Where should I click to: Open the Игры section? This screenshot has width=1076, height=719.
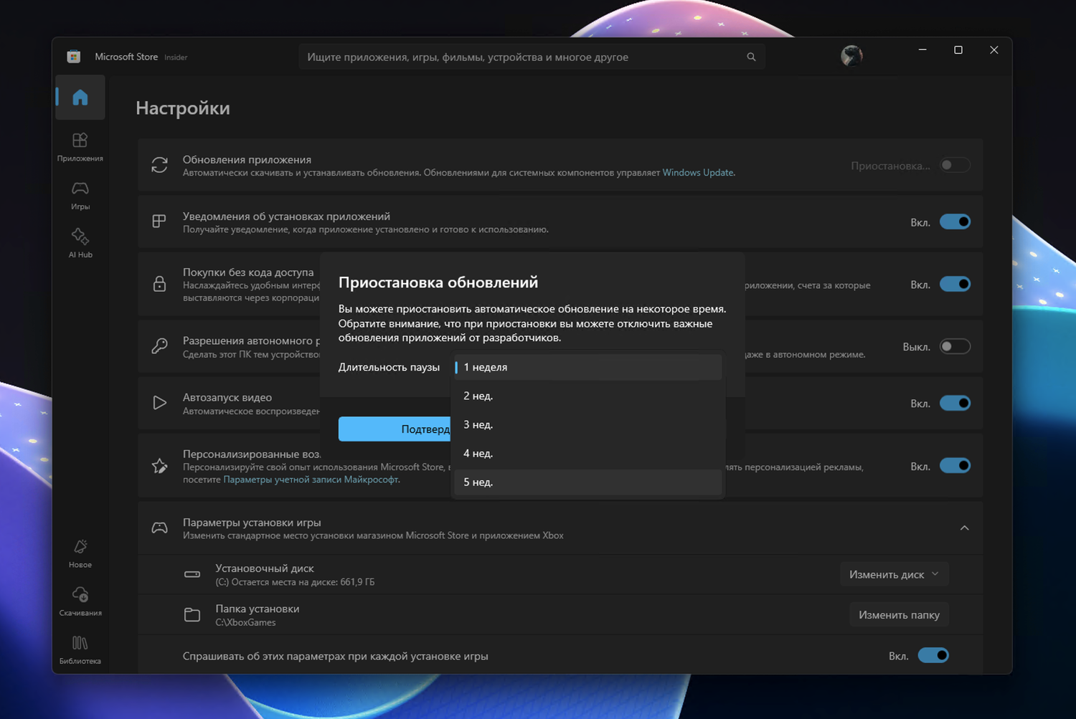[x=80, y=195]
